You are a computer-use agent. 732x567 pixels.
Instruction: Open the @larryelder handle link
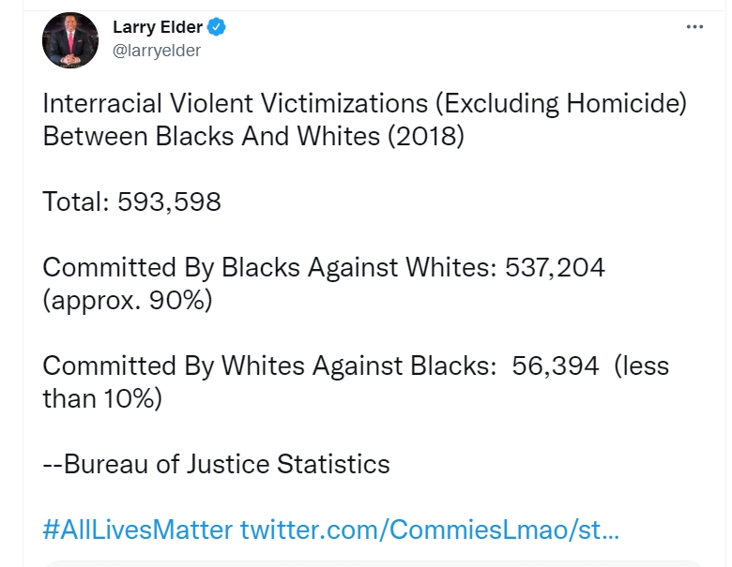pyautogui.click(x=157, y=51)
